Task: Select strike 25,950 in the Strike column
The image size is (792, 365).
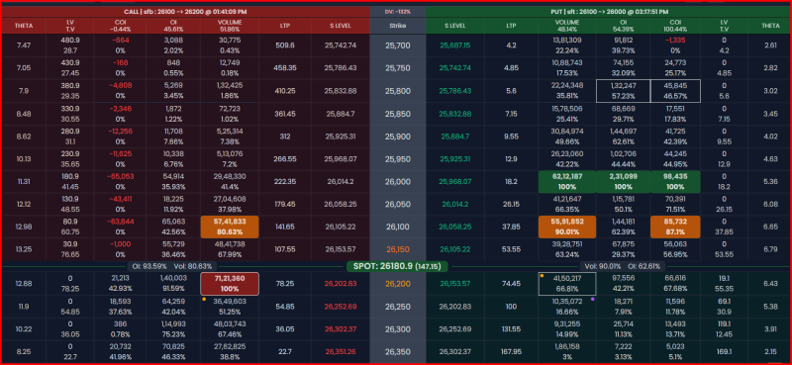Action: click(x=398, y=158)
